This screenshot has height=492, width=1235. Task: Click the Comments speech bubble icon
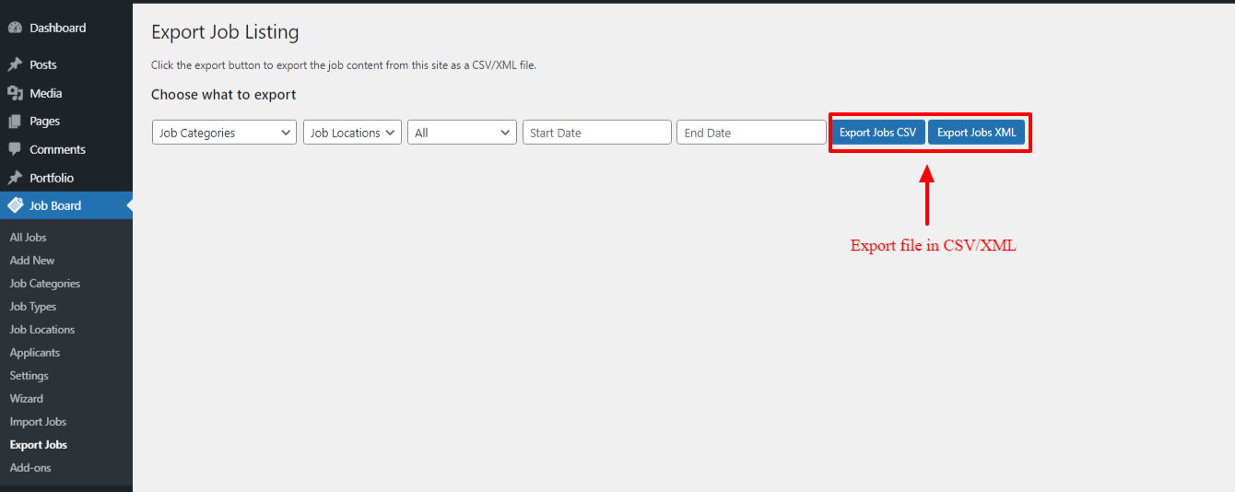click(15, 149)
